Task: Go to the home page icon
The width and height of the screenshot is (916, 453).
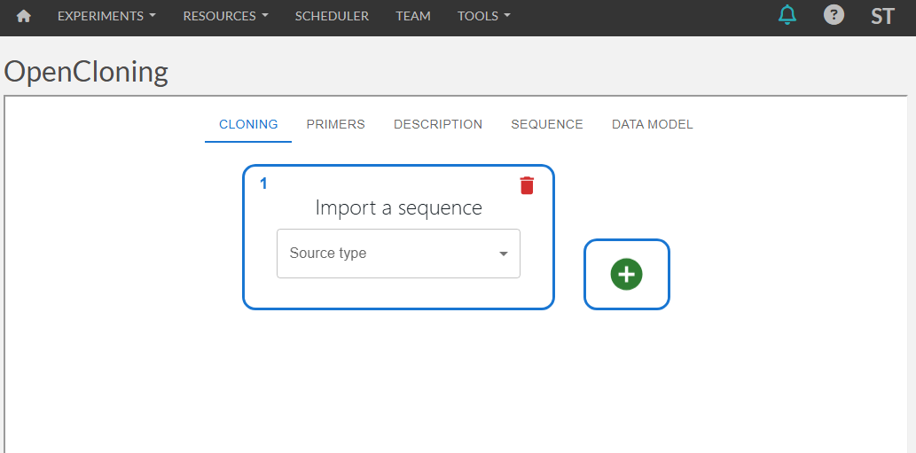Action: pyautogui.click(x=24, y=16)
